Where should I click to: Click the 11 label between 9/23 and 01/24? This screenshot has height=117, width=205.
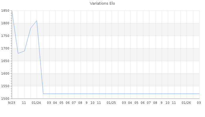(24, 103)
